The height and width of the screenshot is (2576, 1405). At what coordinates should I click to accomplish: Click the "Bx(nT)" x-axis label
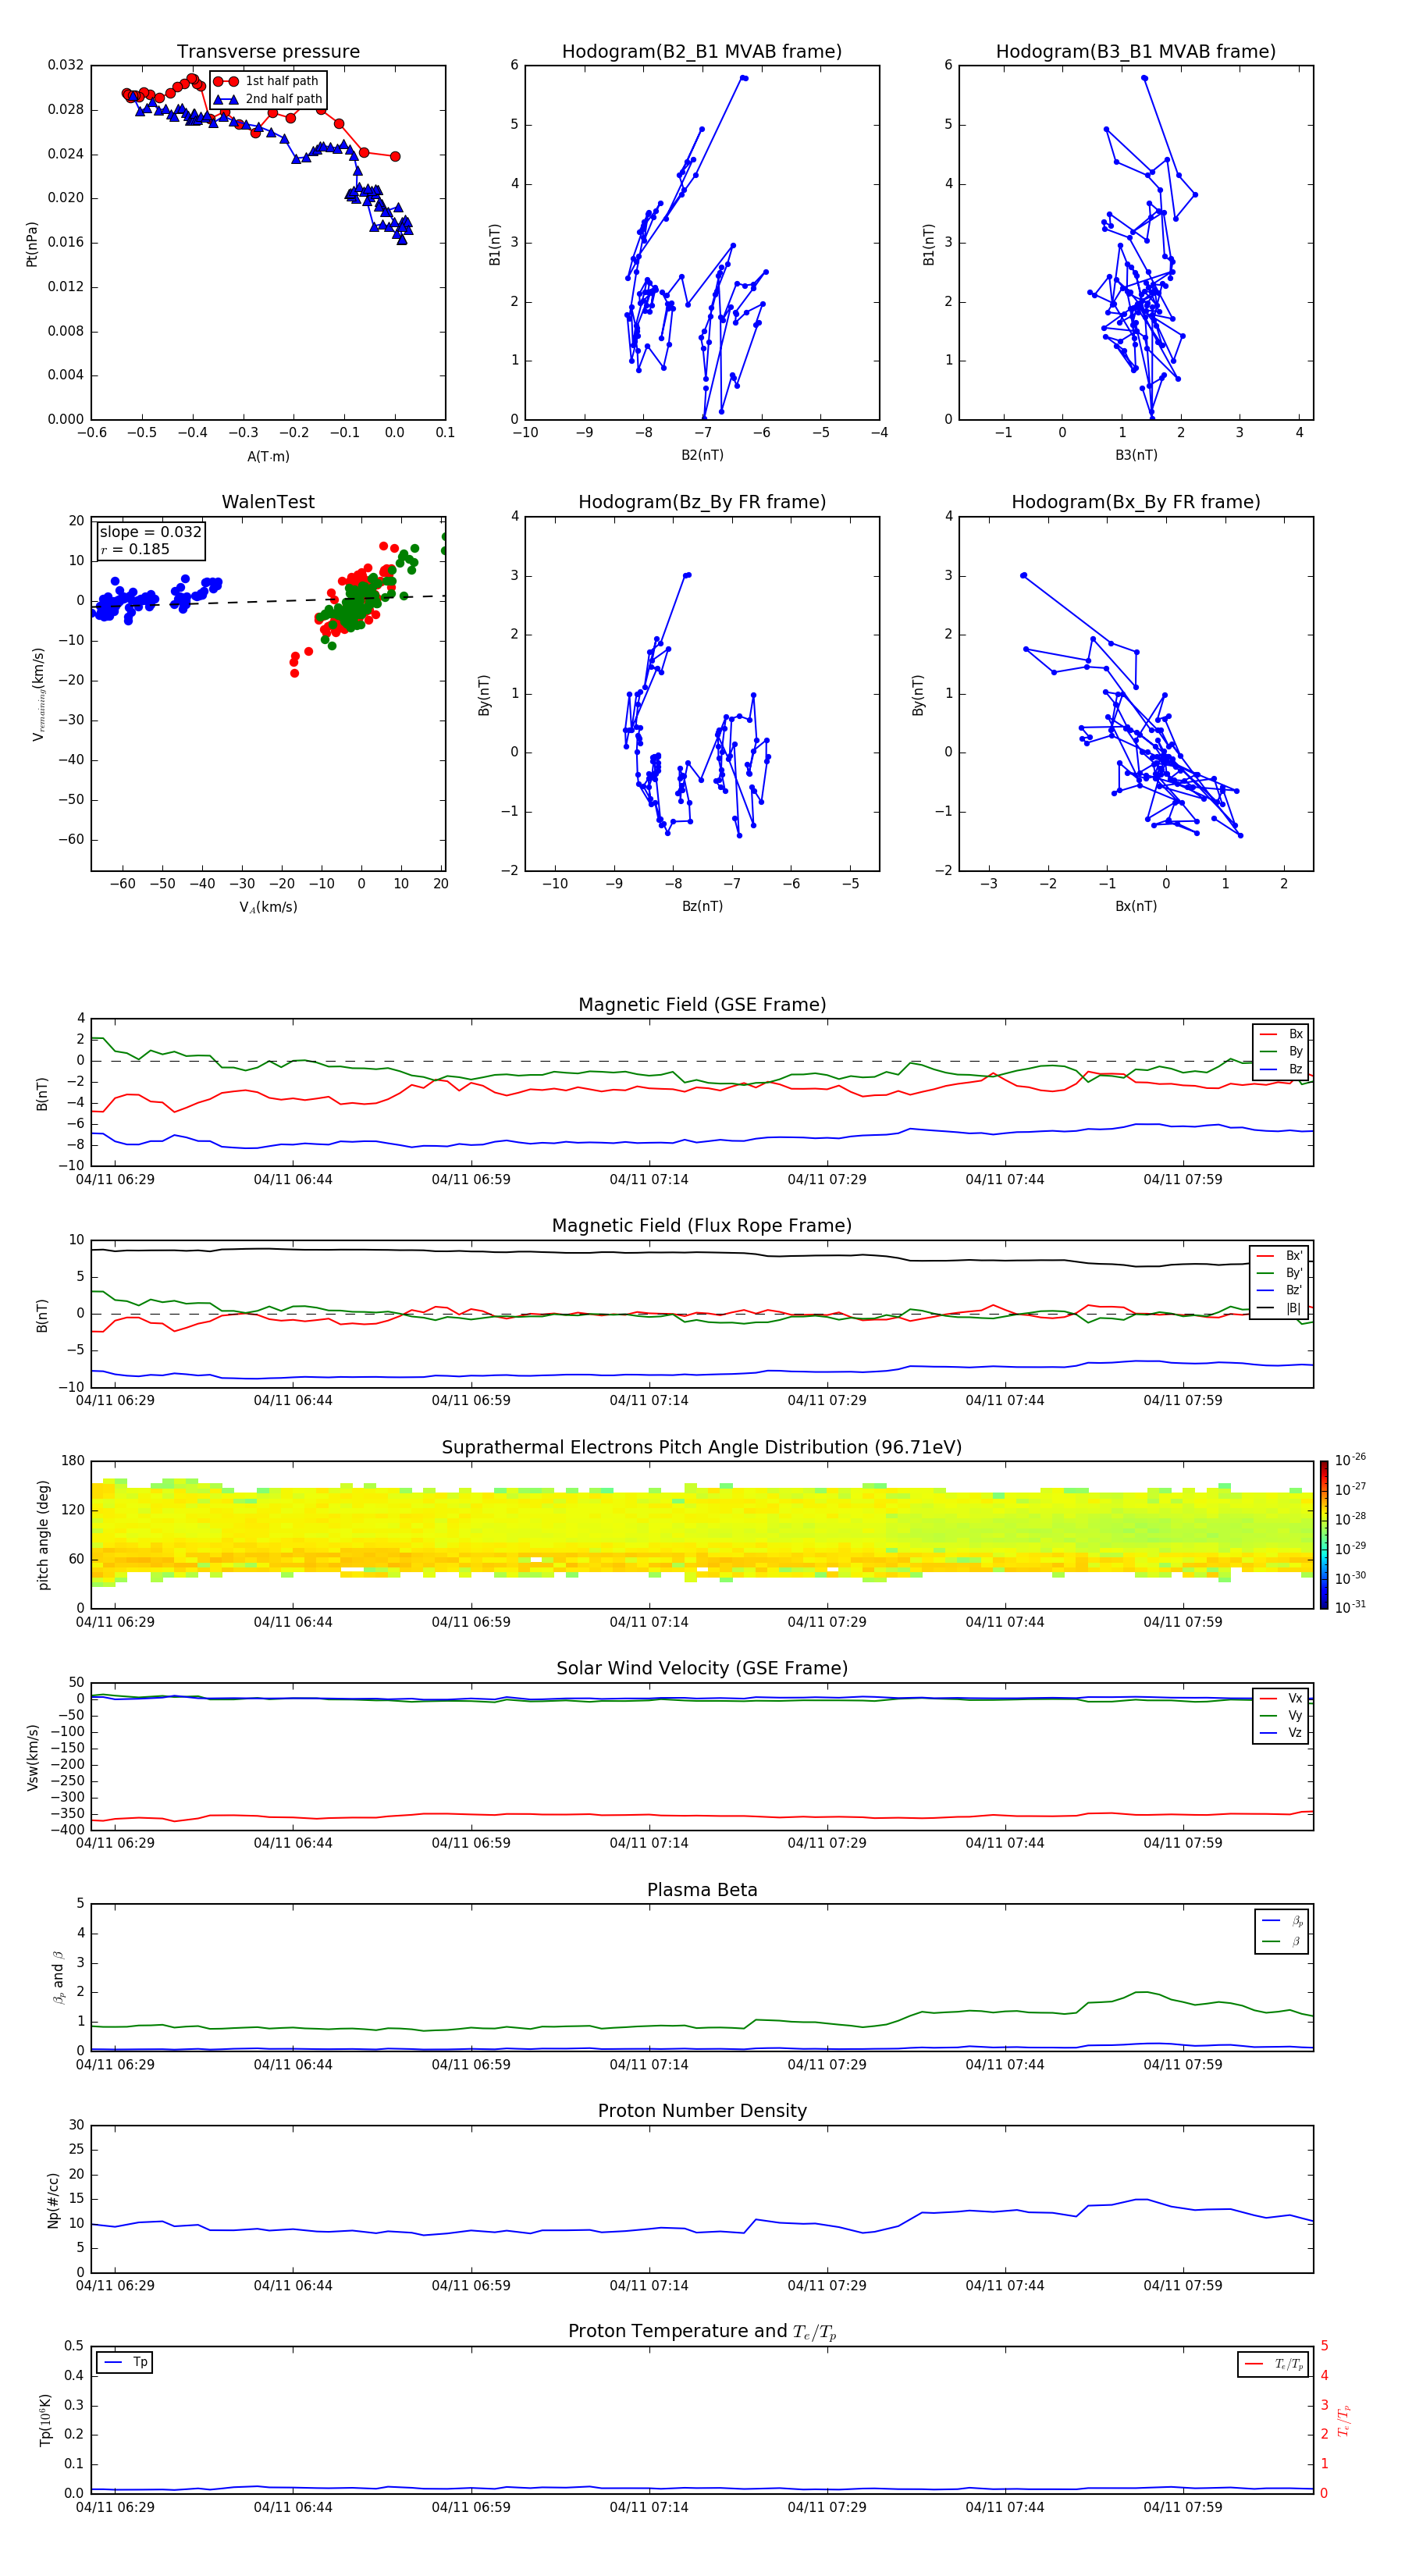pyautogui.click(x=1136, y=906)
